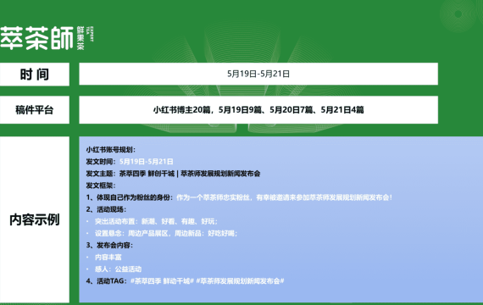This screenshot has width=483, height=305.
Task: Click the 发文时间 line
Action: coord(130,162)
